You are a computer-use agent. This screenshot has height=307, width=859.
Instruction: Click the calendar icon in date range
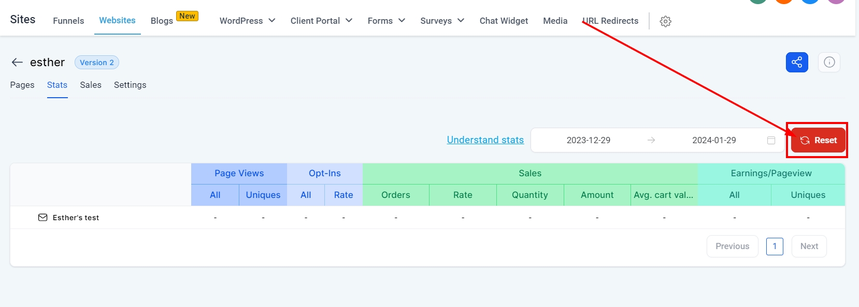771,140
